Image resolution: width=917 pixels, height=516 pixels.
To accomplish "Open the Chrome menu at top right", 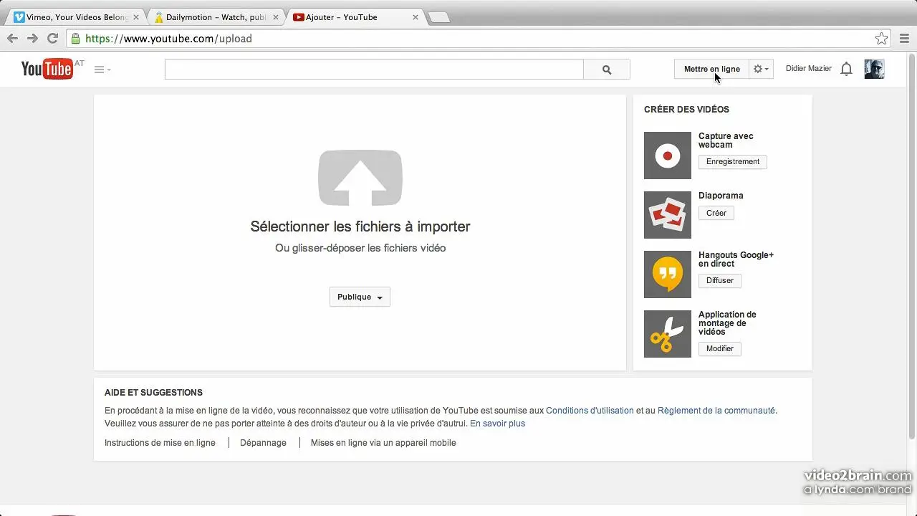I will pyautogui.click(x=904, y=38).
